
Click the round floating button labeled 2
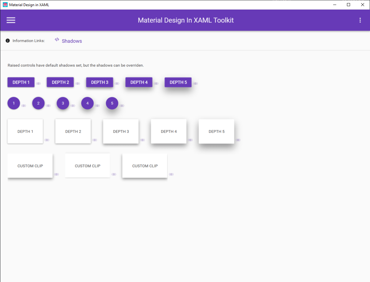coord(38,103)
